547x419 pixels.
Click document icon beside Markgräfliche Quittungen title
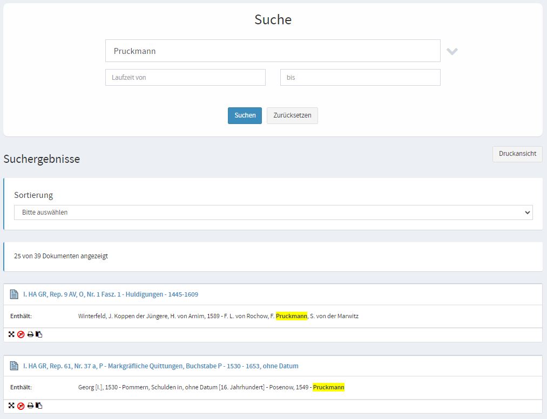(x=15, y=366)
